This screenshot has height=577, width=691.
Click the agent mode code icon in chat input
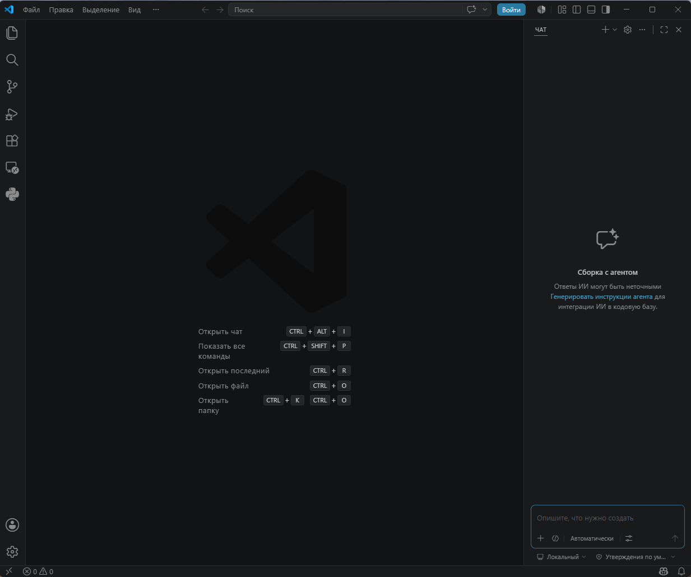tap(555, 538)
